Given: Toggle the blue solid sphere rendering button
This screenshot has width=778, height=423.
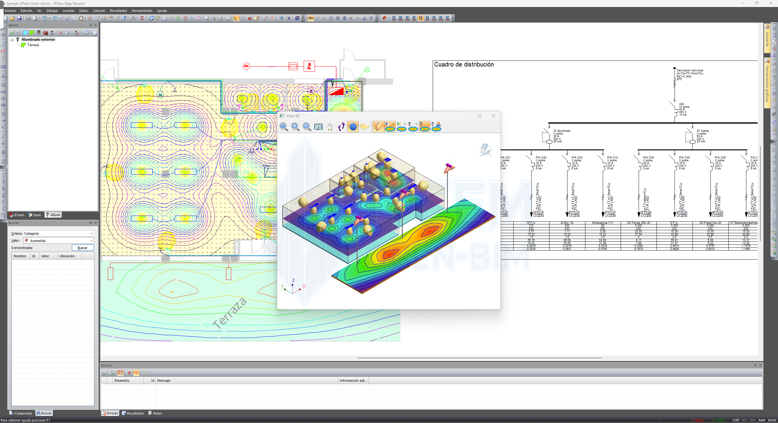Looking at the screenshot, I should pos(353,127).
